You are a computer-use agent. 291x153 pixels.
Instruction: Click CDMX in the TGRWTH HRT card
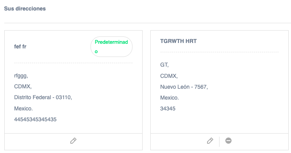coord(169,76)
